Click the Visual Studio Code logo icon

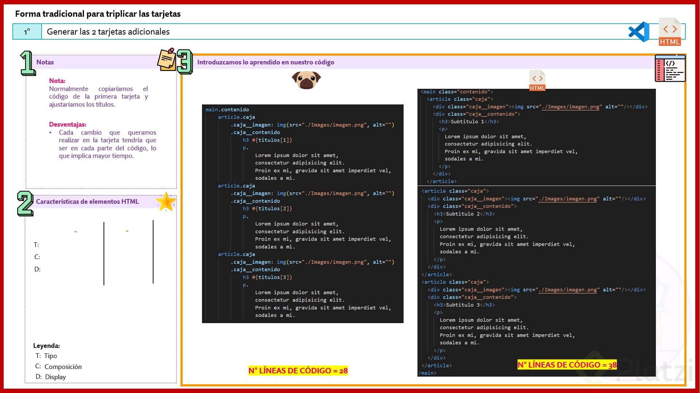(639, 32)
